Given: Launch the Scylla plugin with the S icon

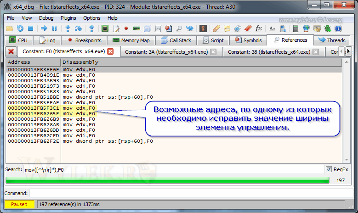Looking at the screenshot, I should (x=203, y=28).
